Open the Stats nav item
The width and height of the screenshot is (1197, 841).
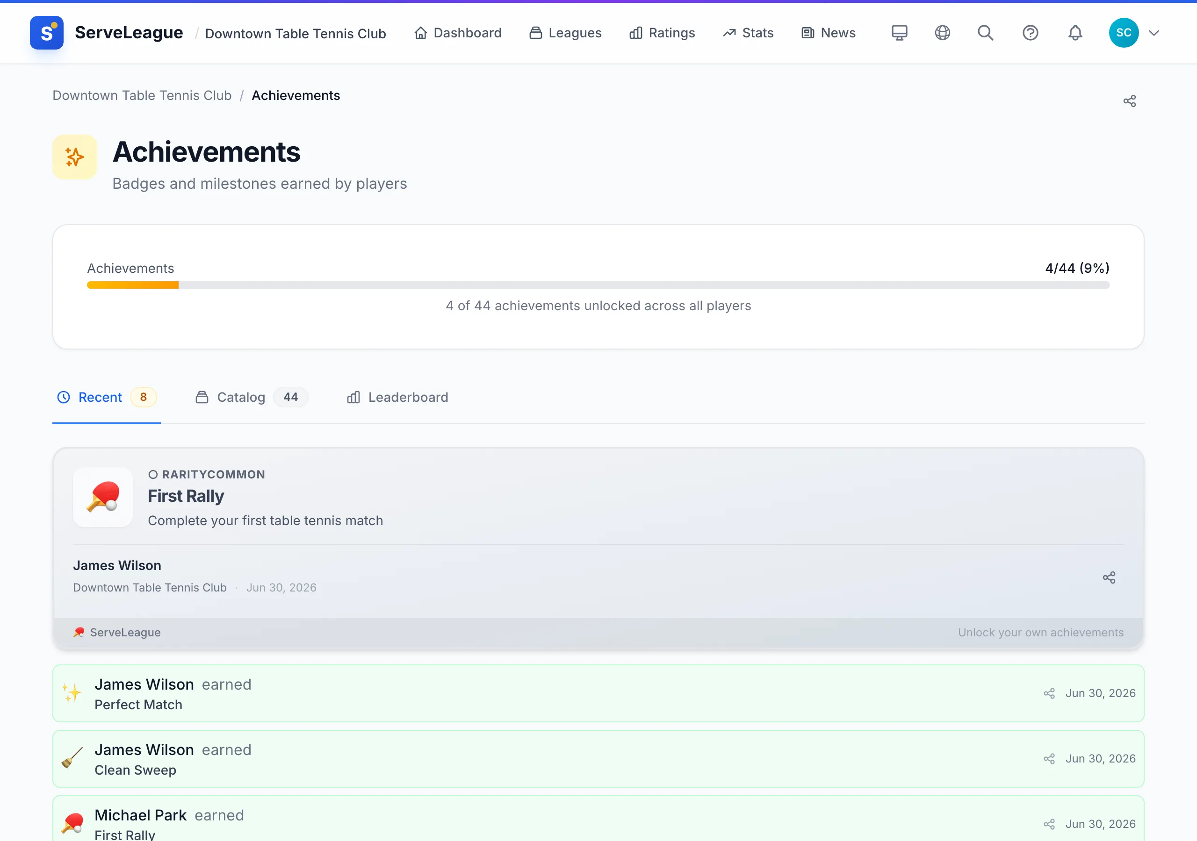tap(748, 33)
